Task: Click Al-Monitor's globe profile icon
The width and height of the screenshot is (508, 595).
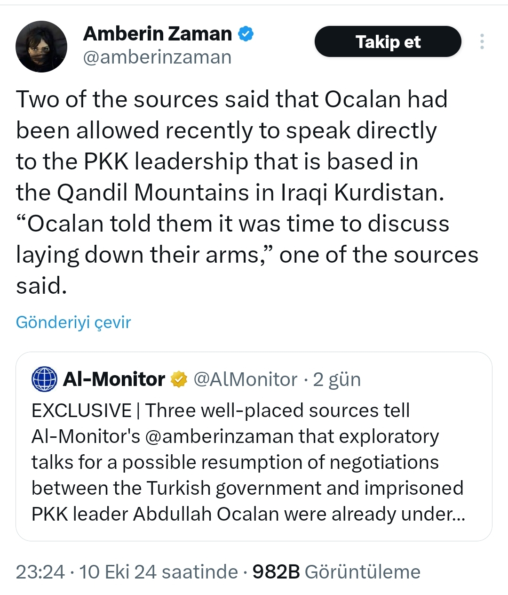Action: tap(44, 379)
